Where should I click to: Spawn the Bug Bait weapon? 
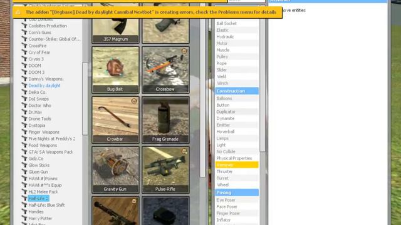tap(115, 69)
